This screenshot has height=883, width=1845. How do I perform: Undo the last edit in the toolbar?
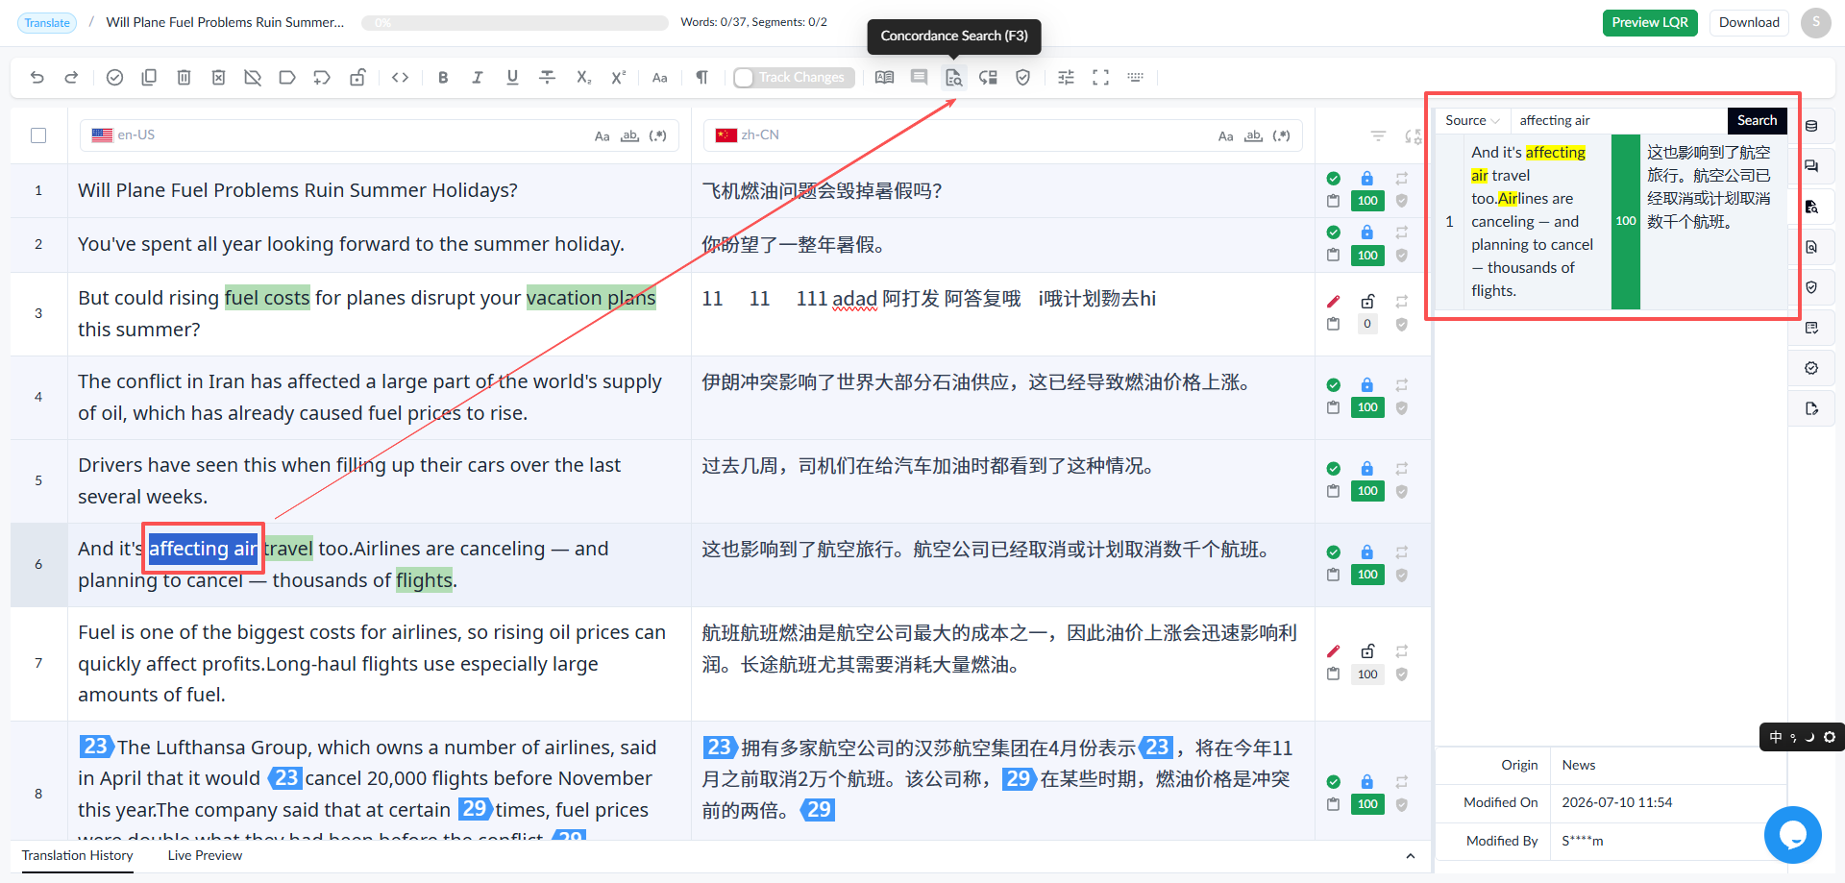(37, 78)
